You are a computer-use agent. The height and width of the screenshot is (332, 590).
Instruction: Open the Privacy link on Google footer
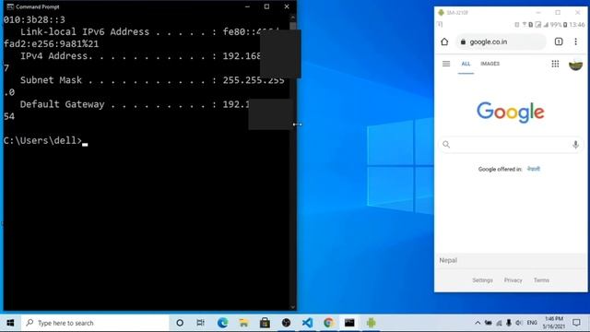pyautogui.click(x=513, y=280)
